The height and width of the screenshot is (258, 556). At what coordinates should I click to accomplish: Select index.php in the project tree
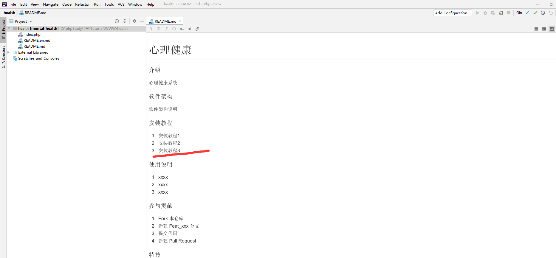tap(32, 35)
